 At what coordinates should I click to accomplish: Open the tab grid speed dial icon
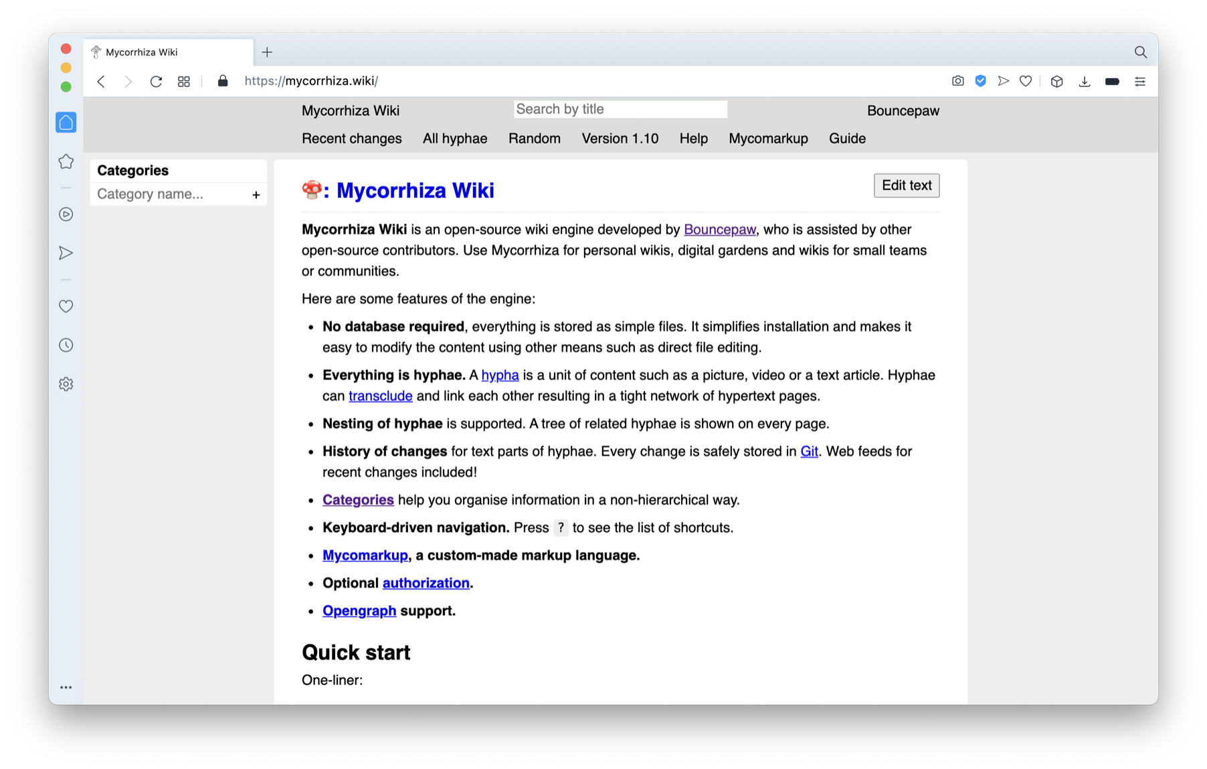click(184, 81)
